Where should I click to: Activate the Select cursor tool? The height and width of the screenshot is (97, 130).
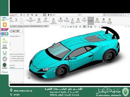tap(44, 15)
